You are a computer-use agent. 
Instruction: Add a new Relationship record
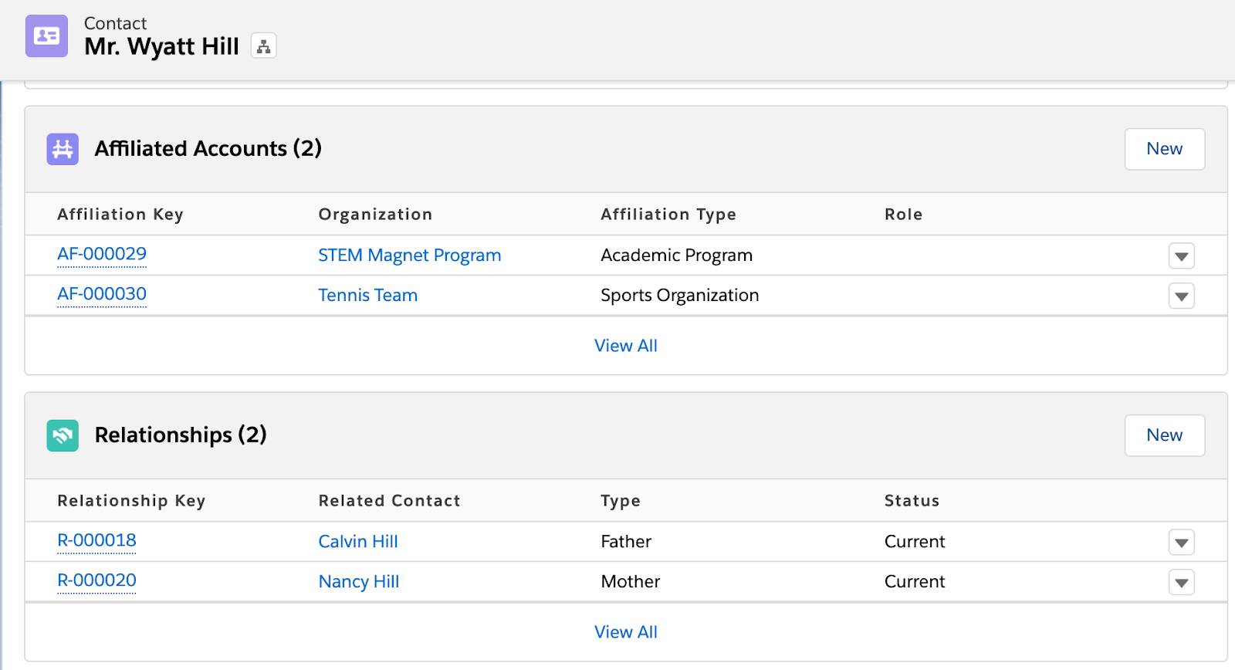(1164, 435)
